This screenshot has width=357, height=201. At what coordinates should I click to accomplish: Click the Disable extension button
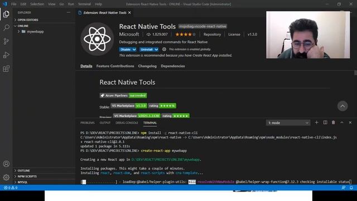(126, 49)
